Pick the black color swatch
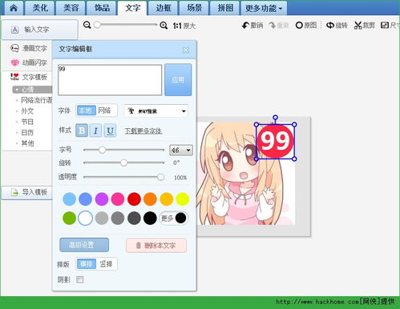The image size is (400, 309). (x=150, y=218)
